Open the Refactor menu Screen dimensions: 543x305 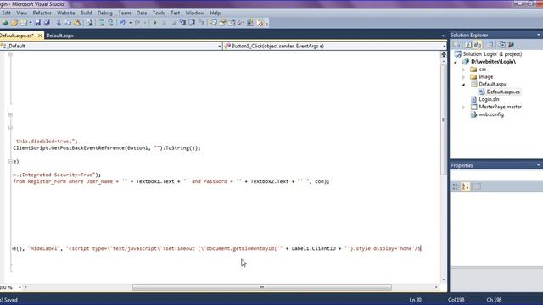[42, 13]
